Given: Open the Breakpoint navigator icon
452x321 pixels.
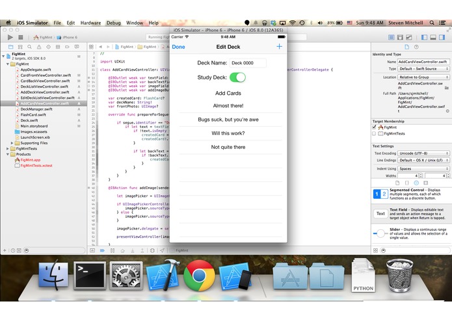Looking at the screenshot, I should click(x=67, y=47).
